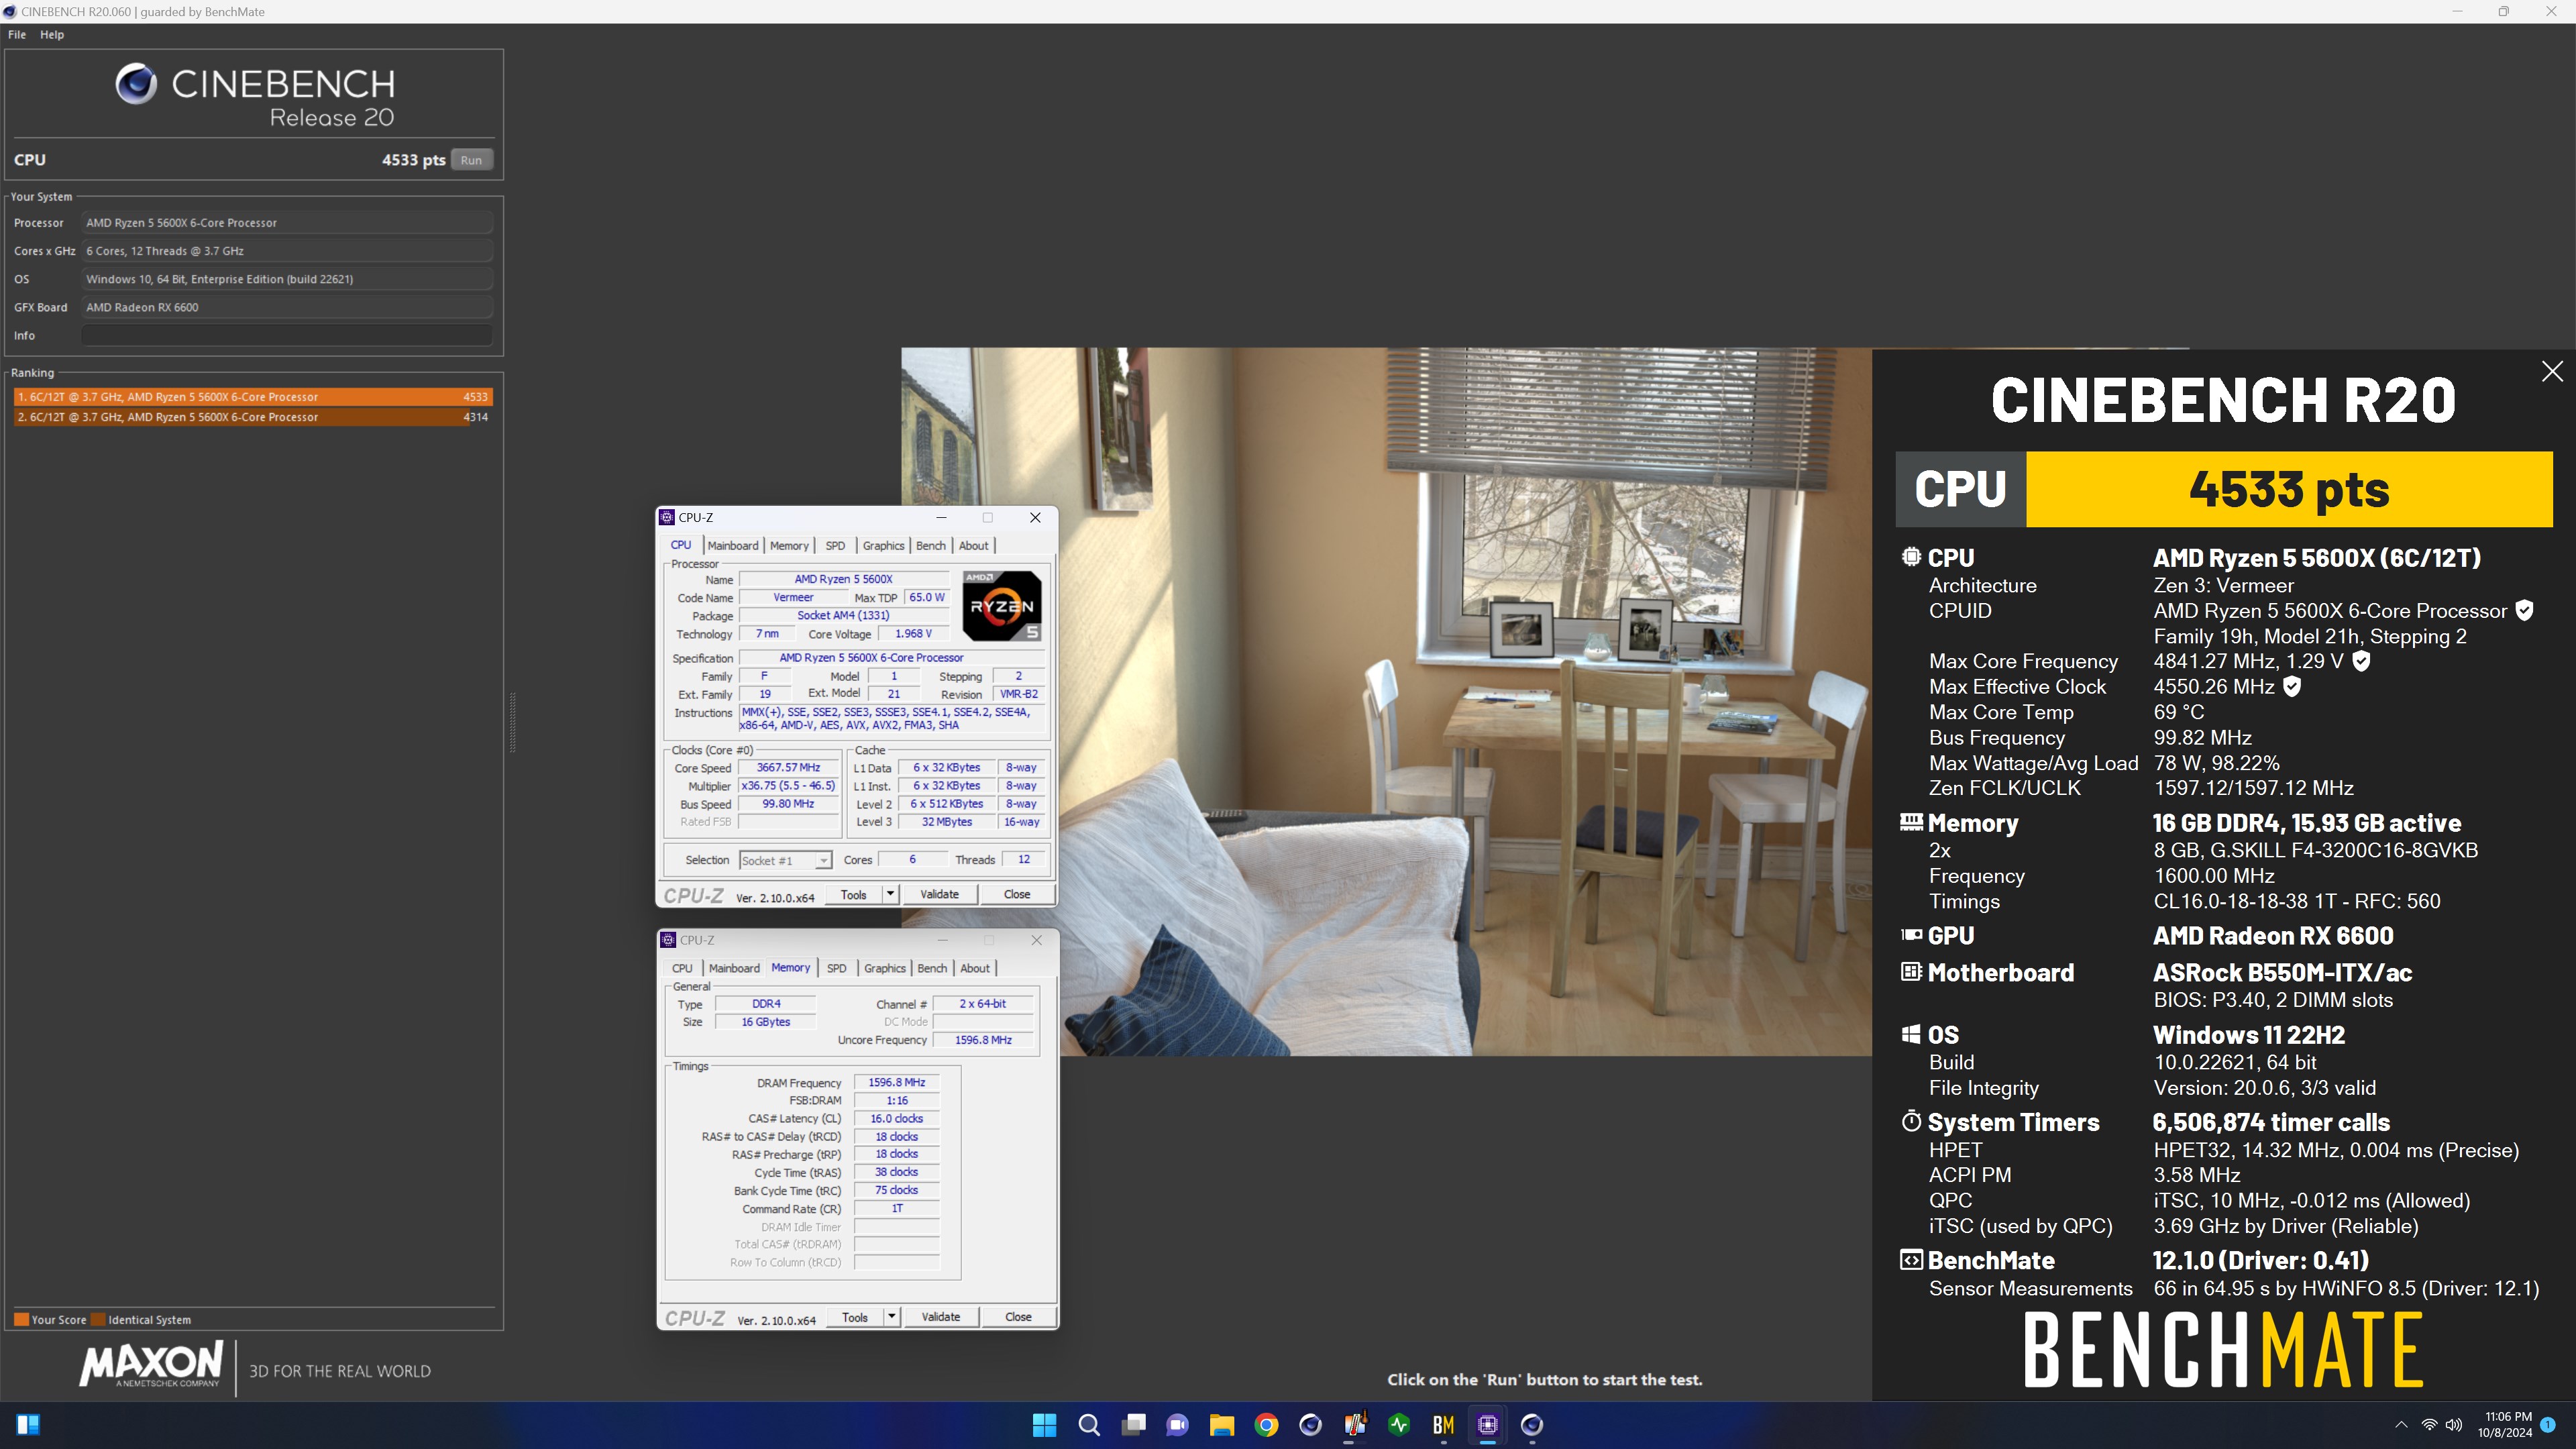Launch Google Chrome from the taskbar
Viewport: 2576px width, 1449px height.
pos(1266,1424)
